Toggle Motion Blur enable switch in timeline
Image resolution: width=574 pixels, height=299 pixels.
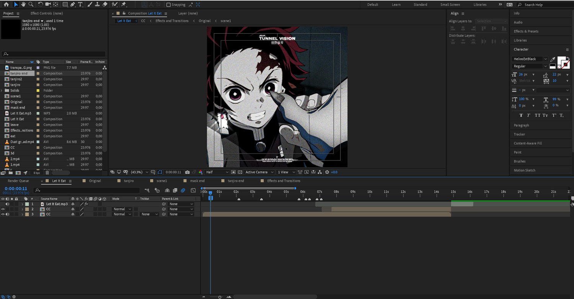183,190
